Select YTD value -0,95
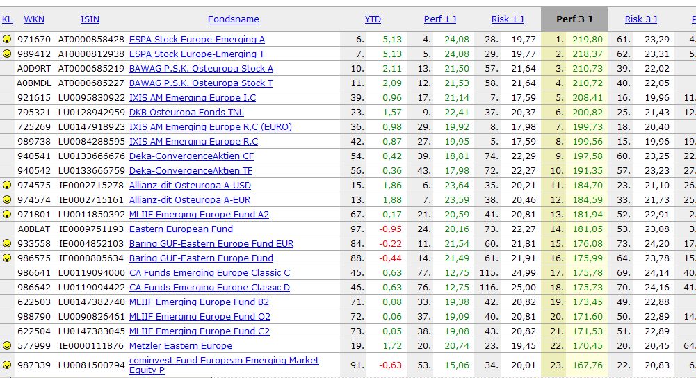696x378 pixels. click(391, 229)
